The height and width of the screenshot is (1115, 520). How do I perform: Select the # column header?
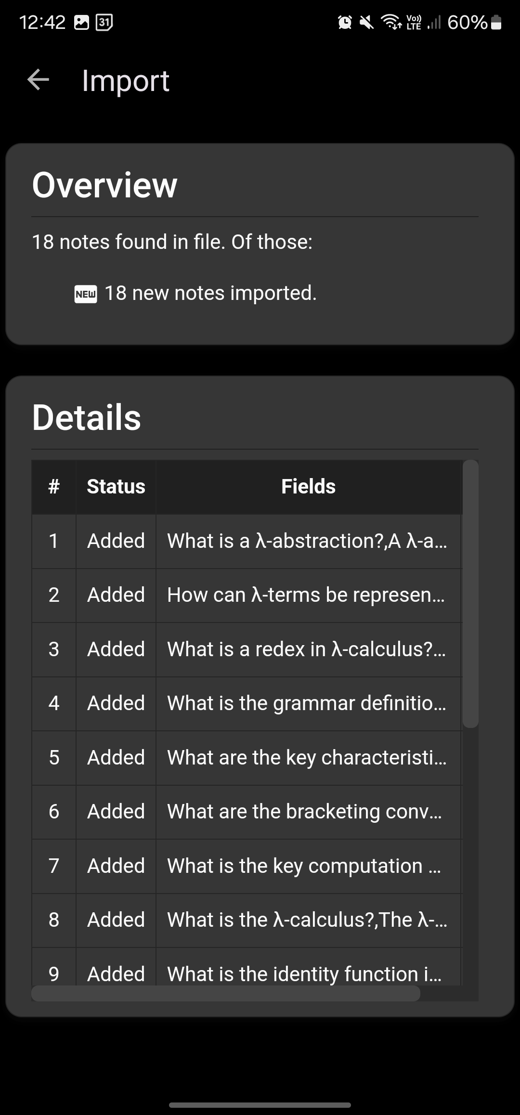(54, 487)
